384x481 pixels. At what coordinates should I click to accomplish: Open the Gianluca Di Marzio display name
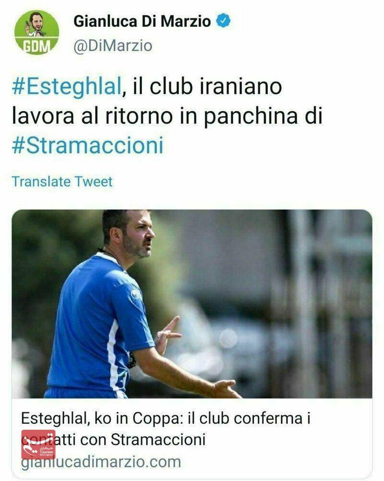coord(142,21)
